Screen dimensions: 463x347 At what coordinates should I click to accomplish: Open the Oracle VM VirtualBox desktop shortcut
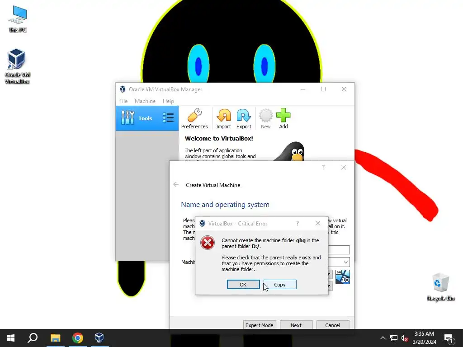pyautogui.click(x=17, y=66)
